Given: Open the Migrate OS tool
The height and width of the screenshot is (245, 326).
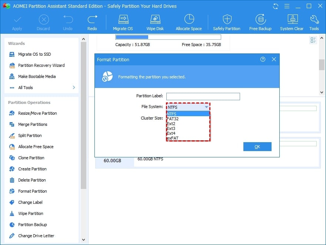Looking at the screenshot, I should (123, 23).
